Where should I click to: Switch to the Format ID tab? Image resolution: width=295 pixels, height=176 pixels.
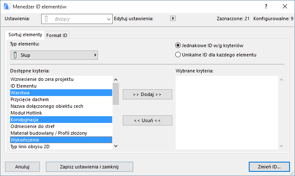[x=57, y=35]
